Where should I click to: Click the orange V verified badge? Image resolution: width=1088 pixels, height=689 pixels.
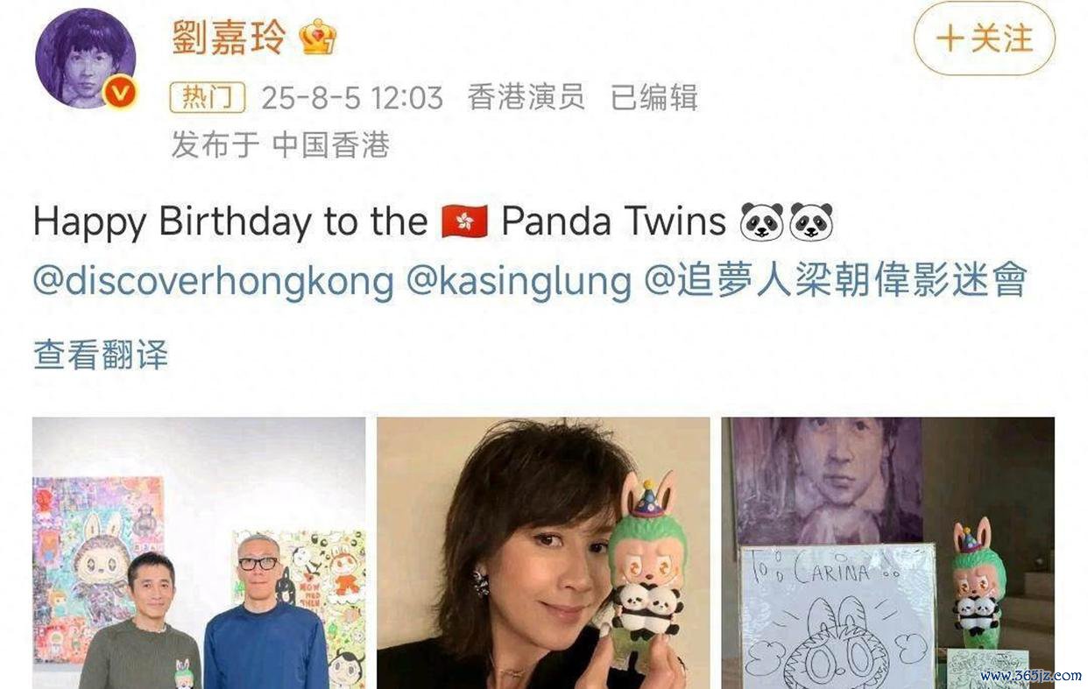point(120,91)
